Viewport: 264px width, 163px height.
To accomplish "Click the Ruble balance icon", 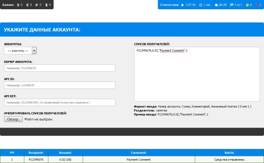I will pyautogui.click(x=37, y=5).
